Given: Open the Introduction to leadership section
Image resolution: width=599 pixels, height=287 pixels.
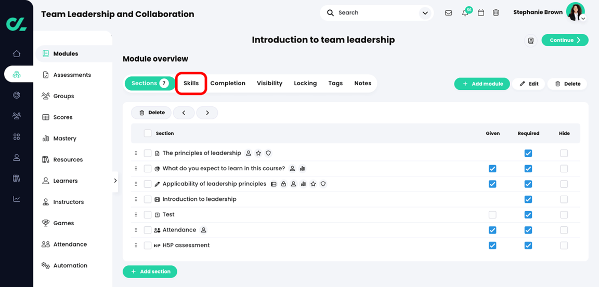Looking at the screenshot, I should pyautogui.click(x=200, y=199).
